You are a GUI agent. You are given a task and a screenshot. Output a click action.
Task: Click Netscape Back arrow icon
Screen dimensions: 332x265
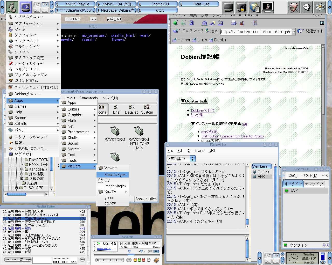coord(176,23)
